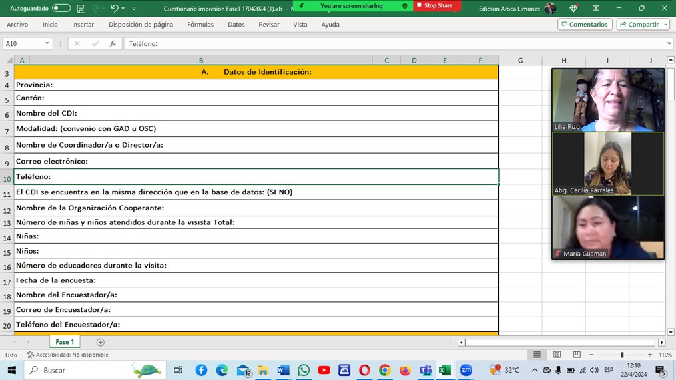The width and height of the screenshot is (676, 380).
Task: Switch to Page Layout view icon
Action: (x=557, y=355)
